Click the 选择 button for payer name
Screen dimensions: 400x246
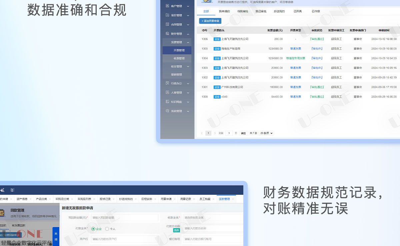176,230
